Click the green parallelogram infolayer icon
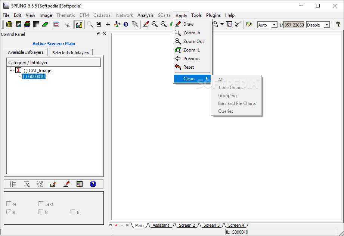344x236 pixels. click(x=45, y=24)
